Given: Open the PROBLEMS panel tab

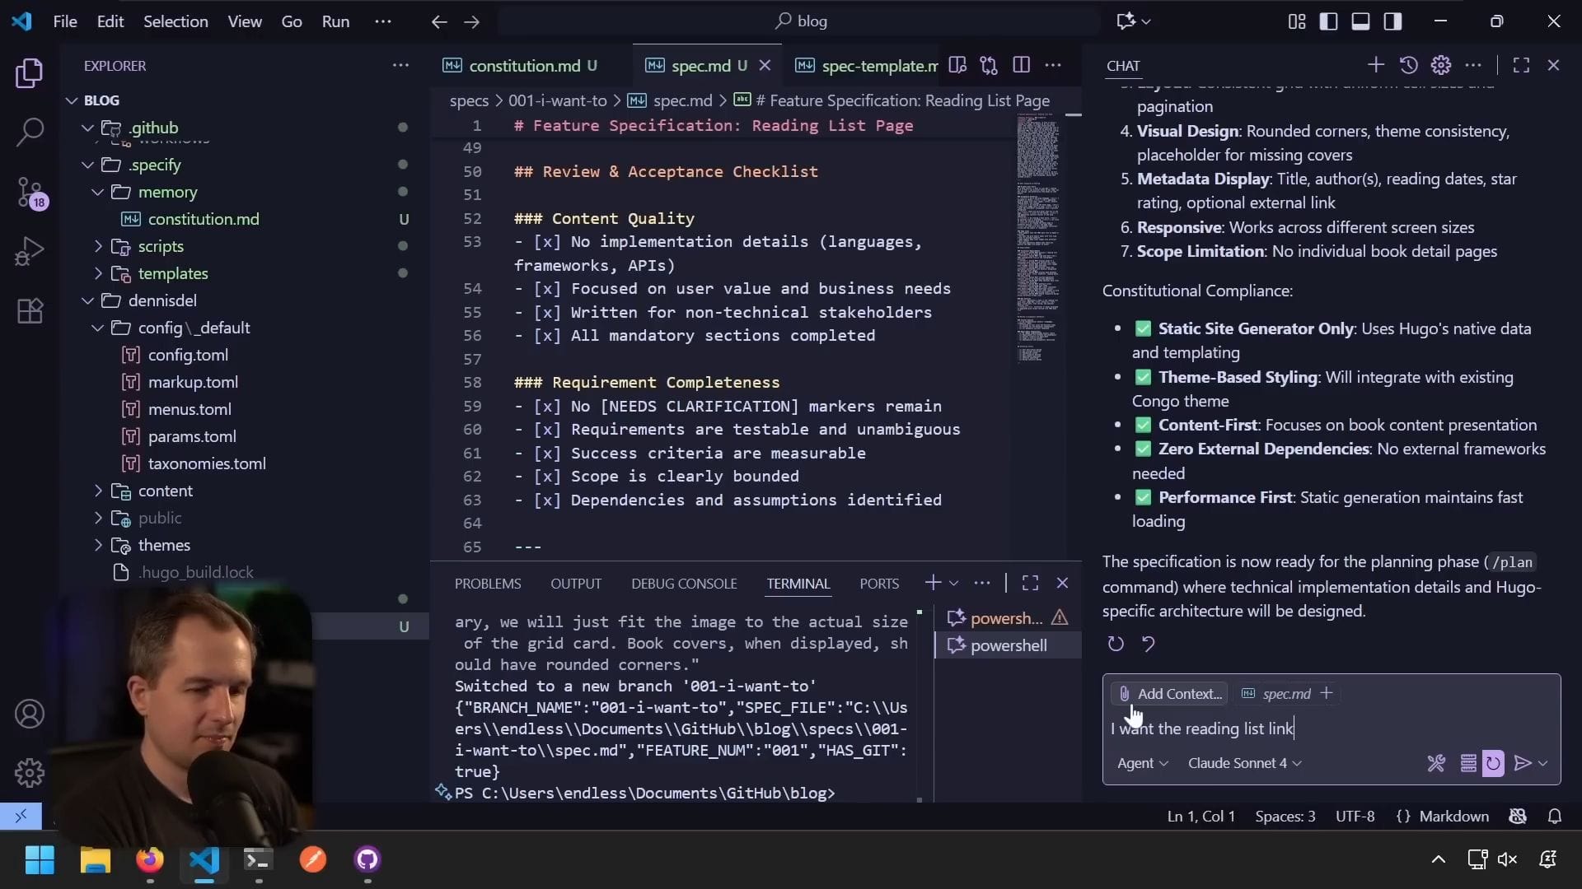Looking at the screenshot, I should (487, 584).
